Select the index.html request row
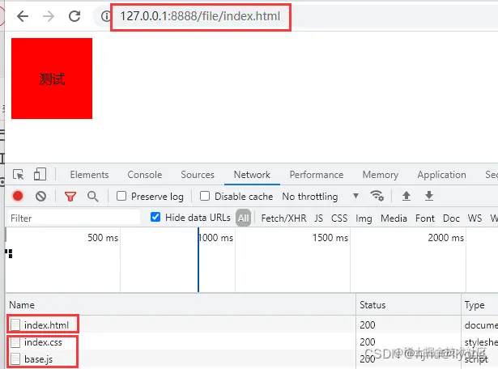The width and height of the screenshot is (498, 369). 252,324
